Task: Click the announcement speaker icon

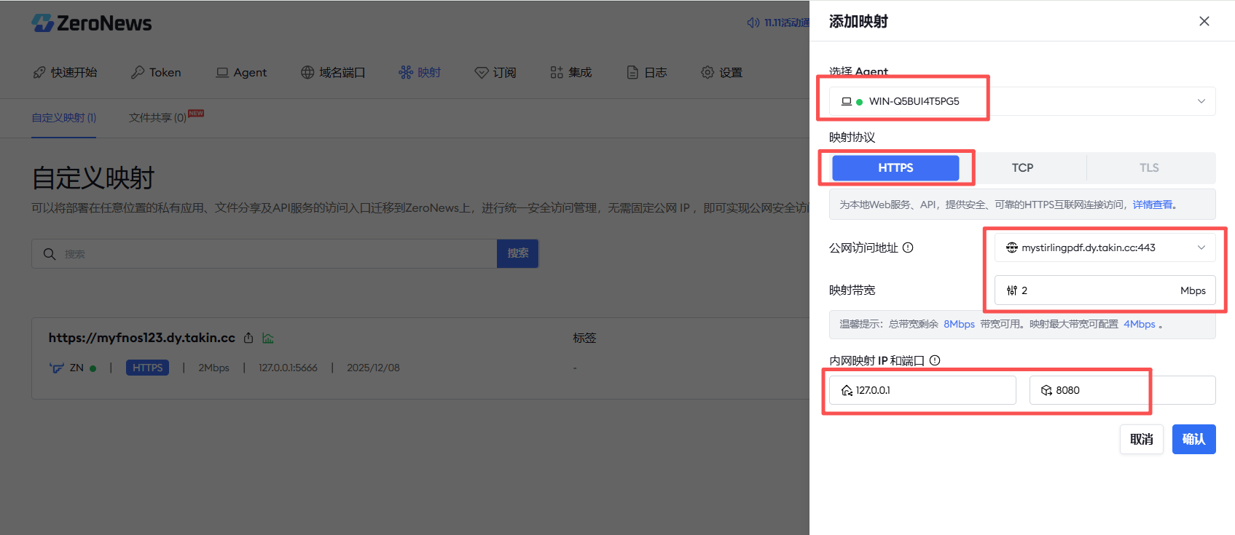Action: pyautogui.click(x=753, y=23)
